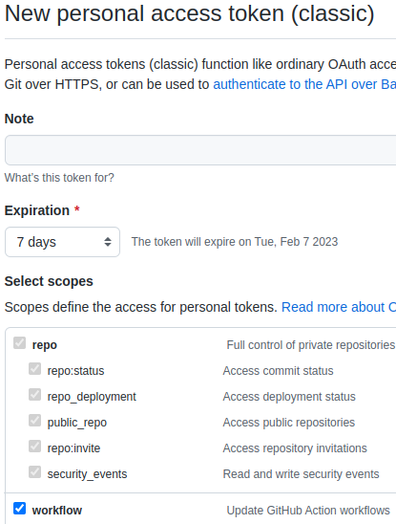The height and width of the screenshot is (524, 396).
Task: Click the security_events scope label
Action: tap(87, 474)
